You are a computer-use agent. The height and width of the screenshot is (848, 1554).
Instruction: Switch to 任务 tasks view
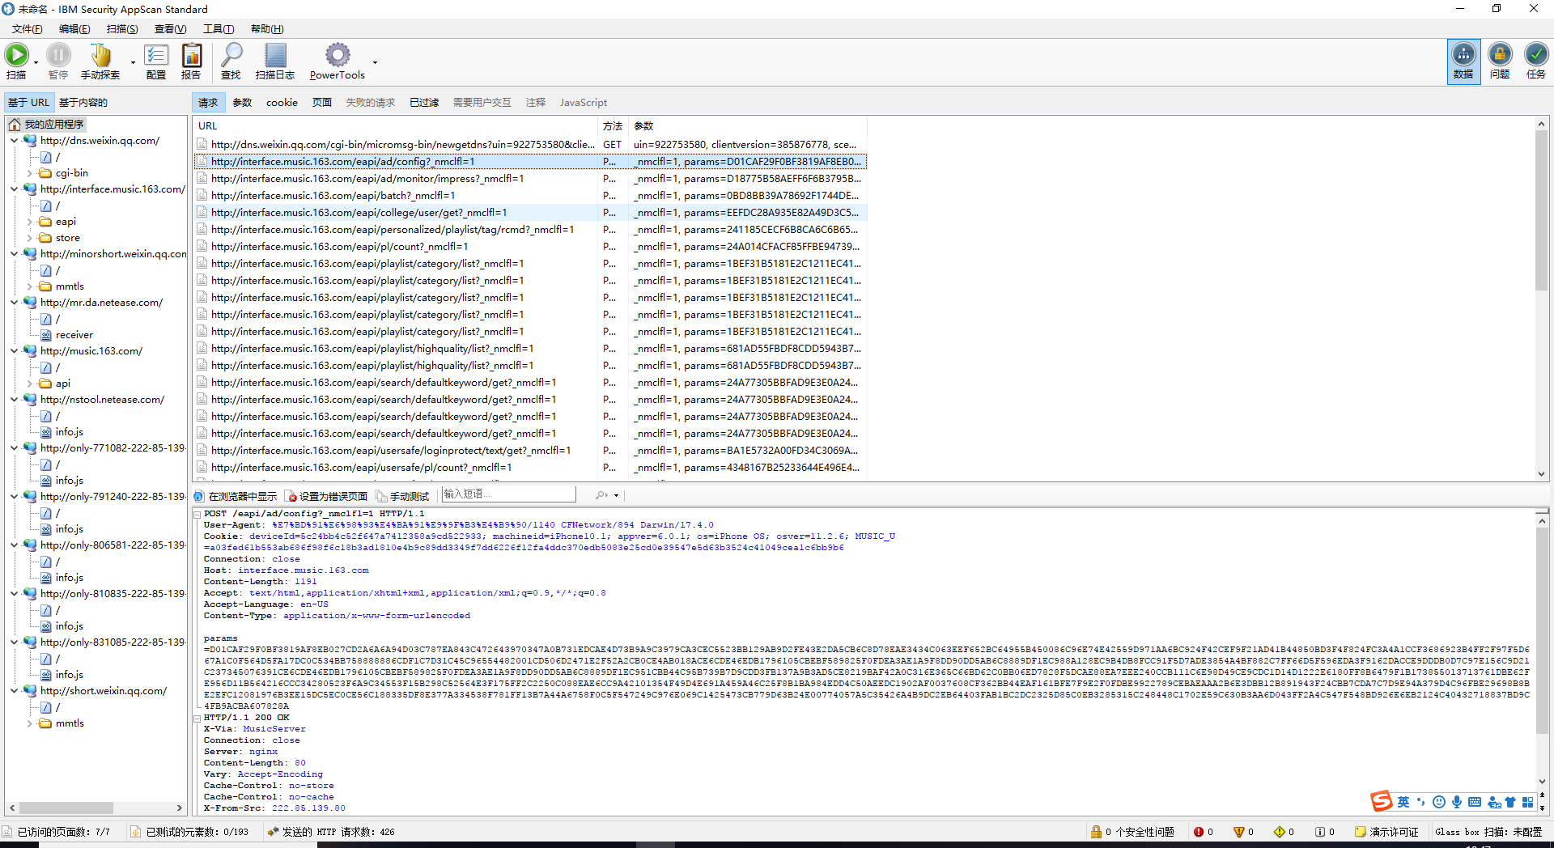(x=1535, y=61)
